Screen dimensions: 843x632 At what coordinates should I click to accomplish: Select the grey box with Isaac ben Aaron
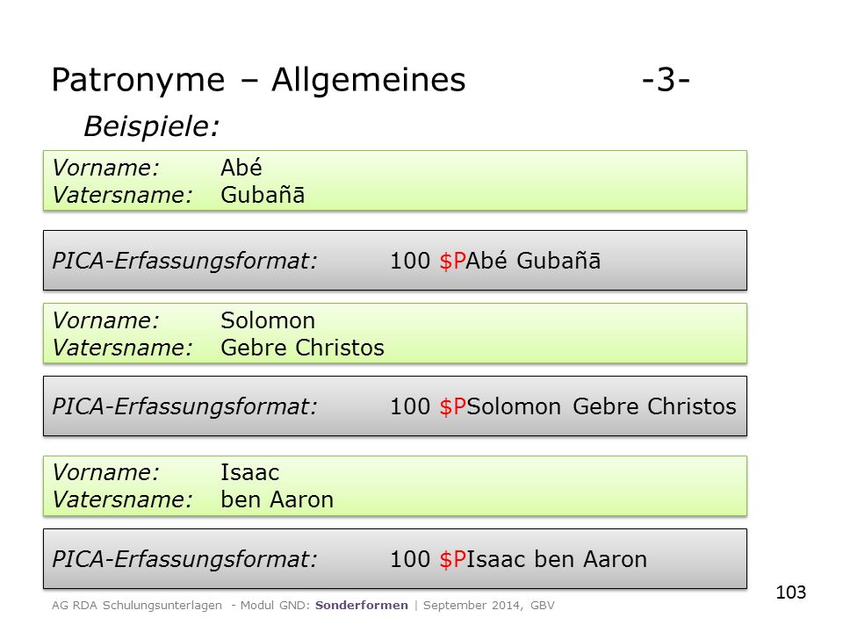tap(395, 559)
